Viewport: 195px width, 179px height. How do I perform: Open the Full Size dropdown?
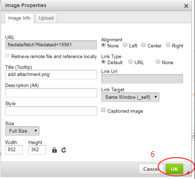[22, 131]
